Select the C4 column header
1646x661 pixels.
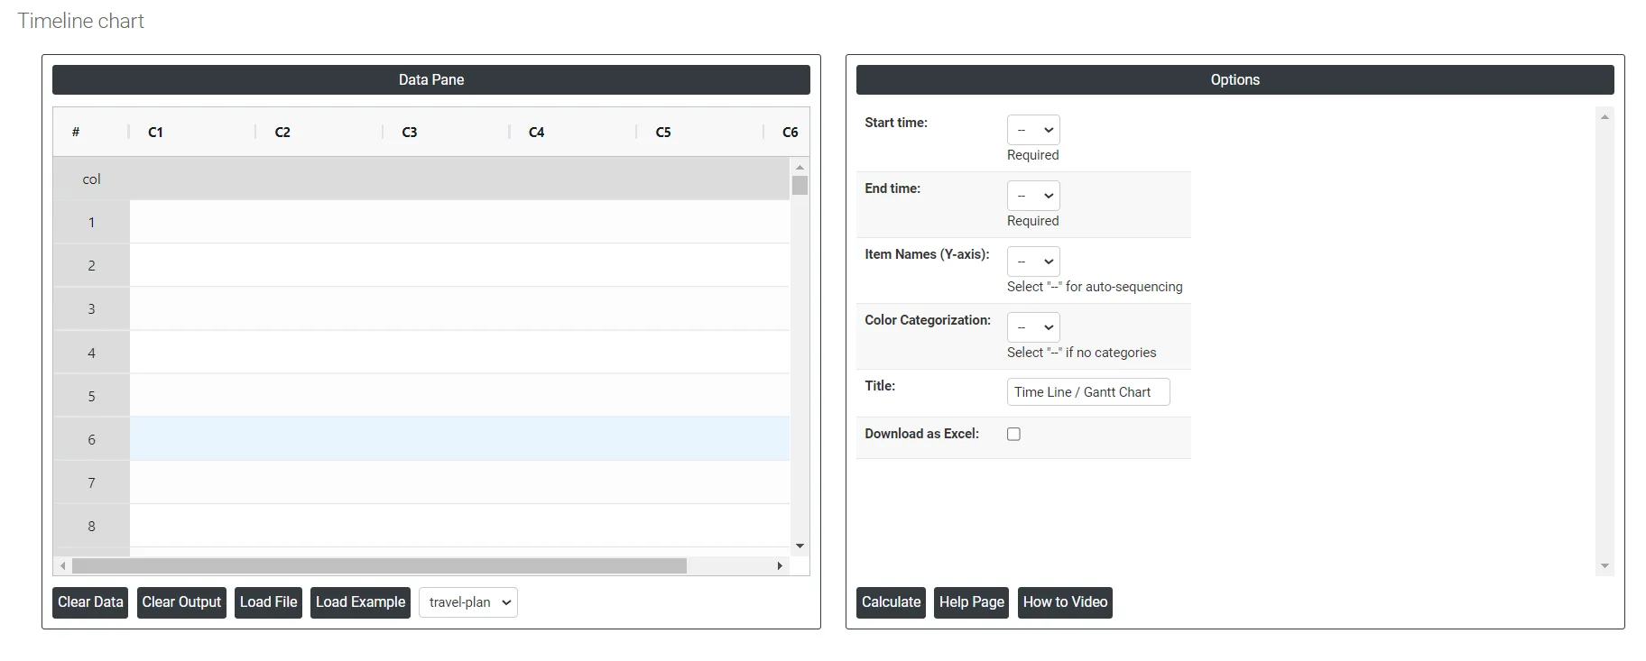(573, 132)
